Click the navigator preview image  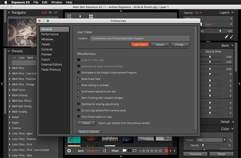click(22, 32)
